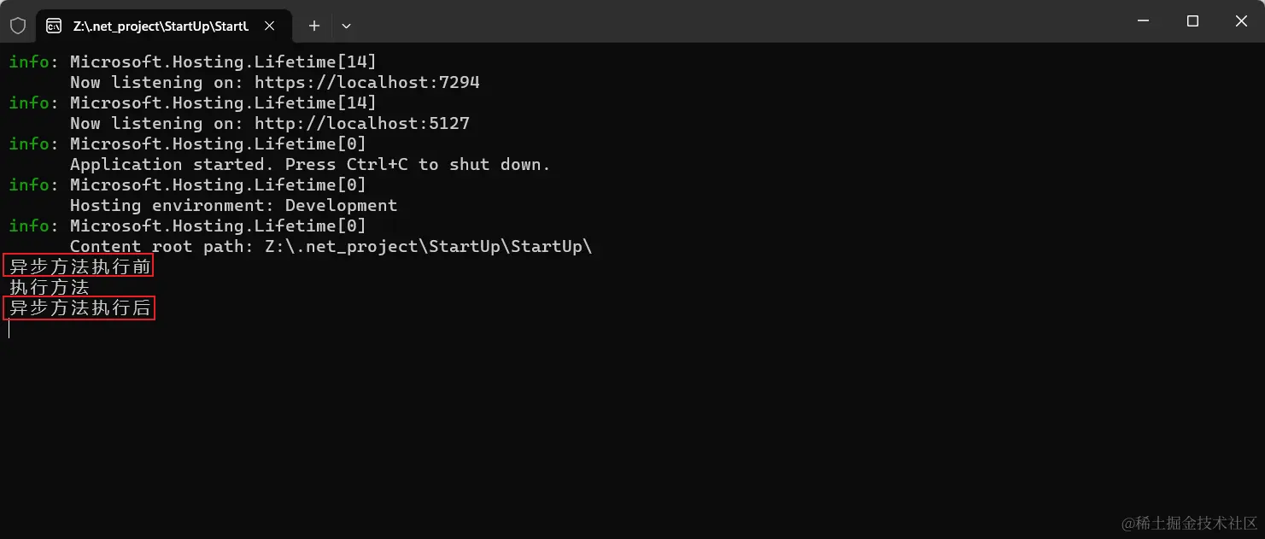Expand the new tab profile dropdown chevron

(x=346, y=26)
